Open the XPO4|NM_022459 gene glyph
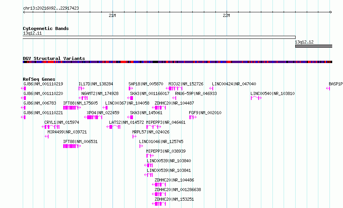 (x=93, y=117)
